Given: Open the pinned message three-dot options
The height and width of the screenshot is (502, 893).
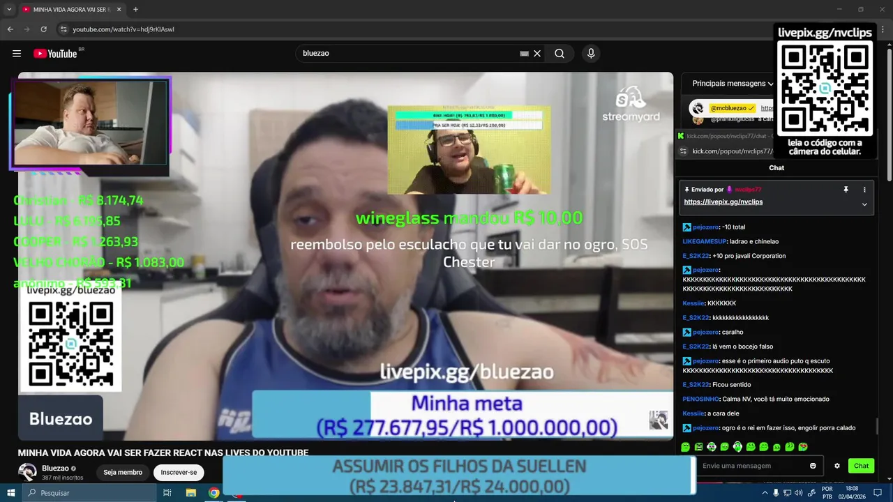Looking at the screenshot, I should pyautogui.click(x=864, y=190).
